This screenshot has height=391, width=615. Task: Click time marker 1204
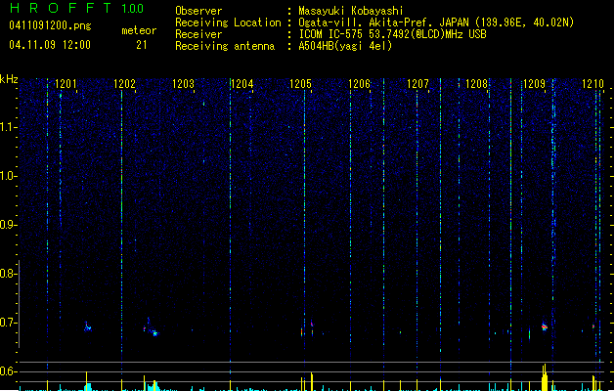(x=242, y=84)
